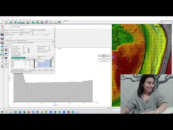173x130 pixels.
Task: Click the RS tool icon
Action: [x=55, y=22]
